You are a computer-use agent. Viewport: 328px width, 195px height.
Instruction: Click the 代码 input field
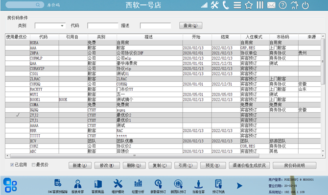pos(103,25)
